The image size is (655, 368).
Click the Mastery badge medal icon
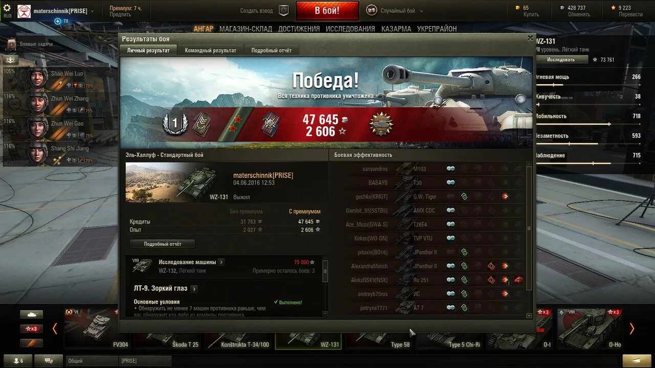tap(176, 123)
